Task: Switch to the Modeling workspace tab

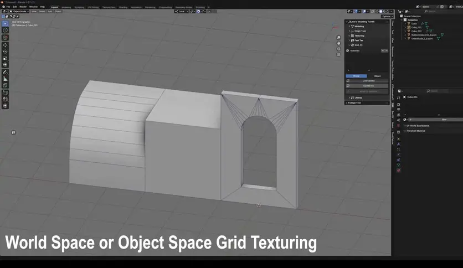Action: (x=66, y=7)
